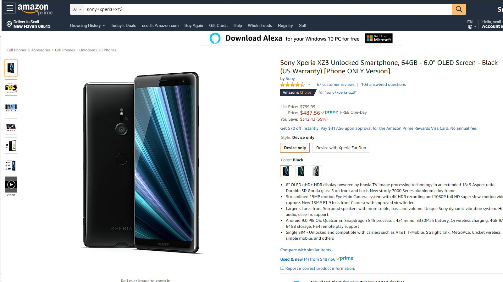Click the orange search magnifier button
503x282 pixels.
tap(459, 9)
